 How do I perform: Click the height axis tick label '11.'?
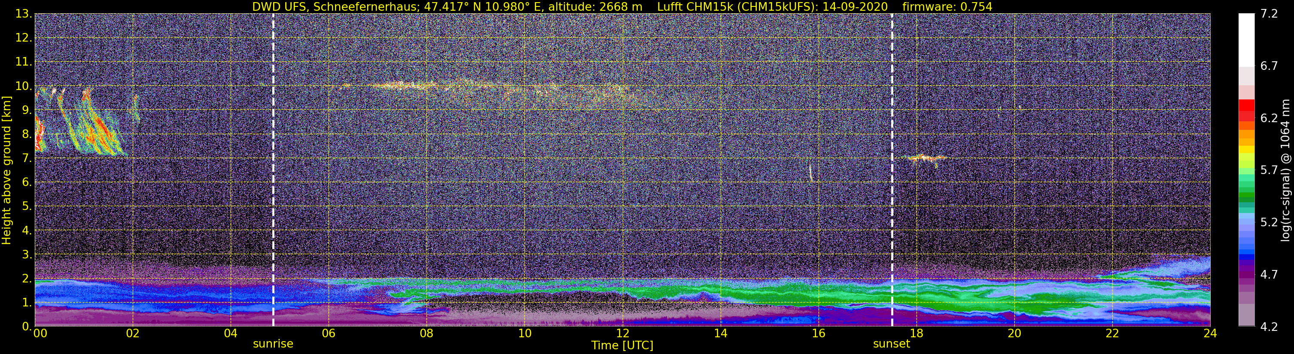23,62
